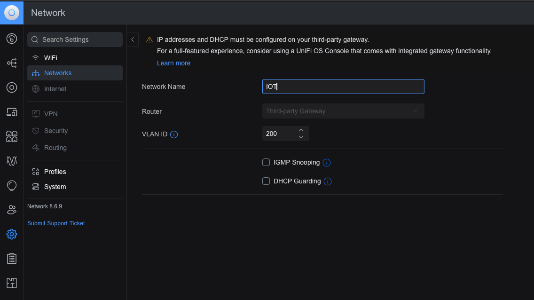Decrease the VLAN ID with down arrow
This screenshot has height=300, width=534.
coord(301,137)
